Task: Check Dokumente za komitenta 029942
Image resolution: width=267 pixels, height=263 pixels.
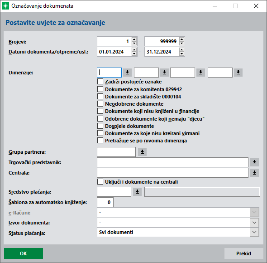Action: tap(100, 89)
